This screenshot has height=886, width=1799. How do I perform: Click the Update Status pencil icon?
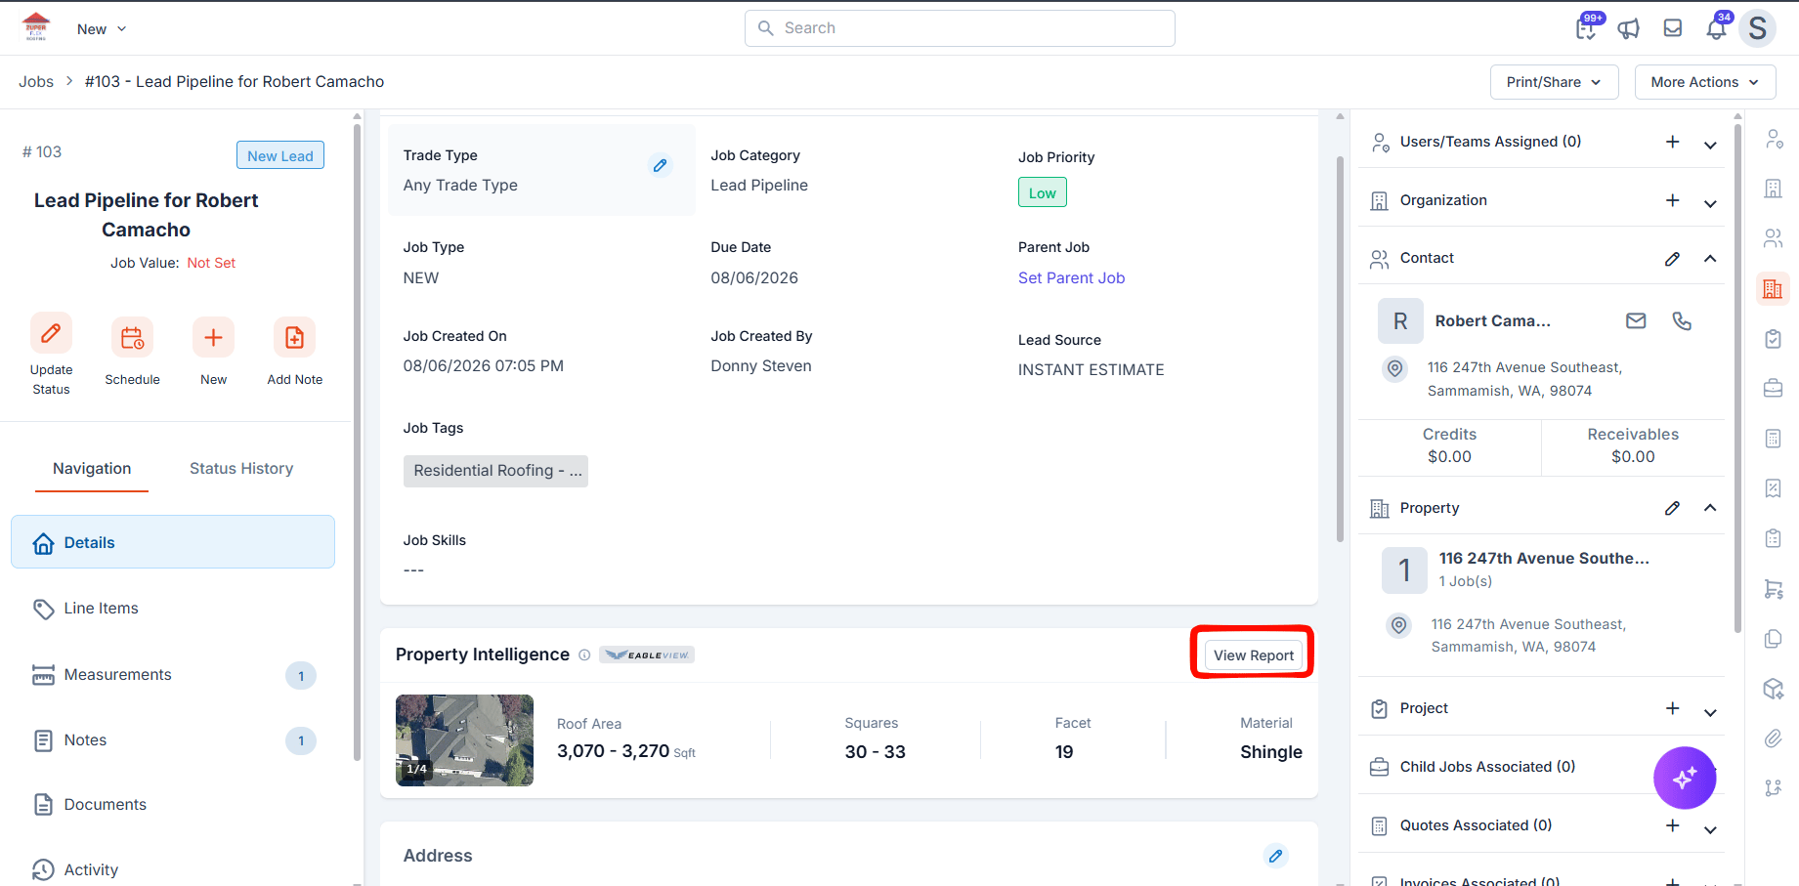[x=51, y=333]
